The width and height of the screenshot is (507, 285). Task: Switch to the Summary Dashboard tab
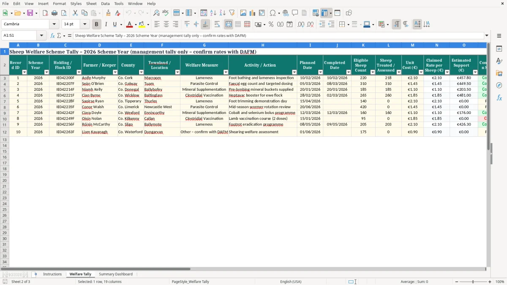coord(116,274)
